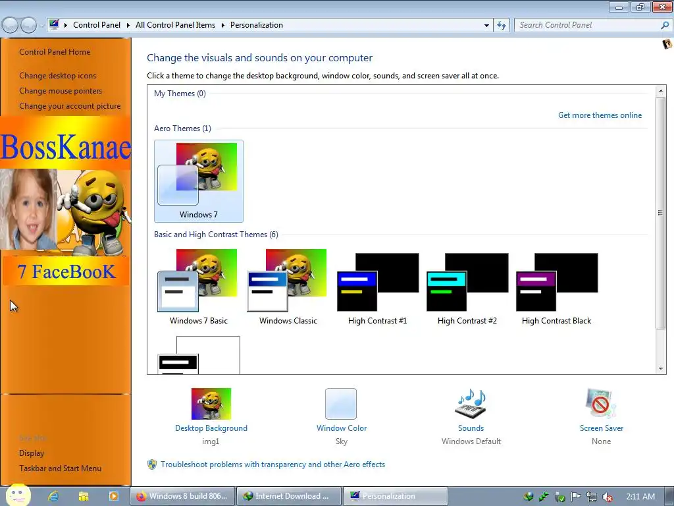
Task: Choose the High Contrast #2 theme
Action: pos(467,287)
